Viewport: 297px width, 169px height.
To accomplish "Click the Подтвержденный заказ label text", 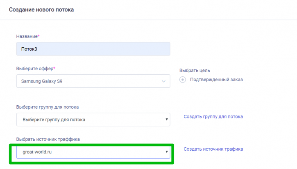I will (216, 80).
